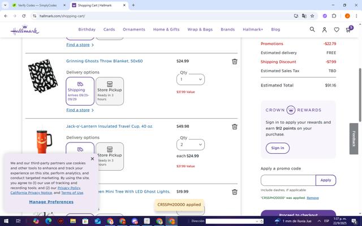This screenshot has height=226, width=362.
Task: Open Outlook from taskbar
Action: pyautogui.click(x=98, y=221)
